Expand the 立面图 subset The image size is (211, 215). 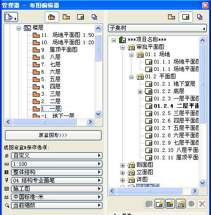pyautogui.click(x=122, y=173)
